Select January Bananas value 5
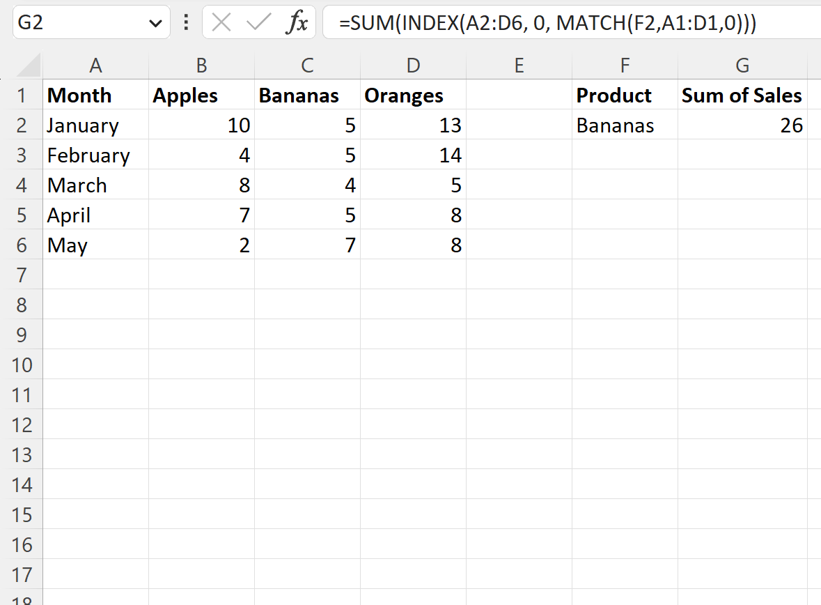 point(307,125)
